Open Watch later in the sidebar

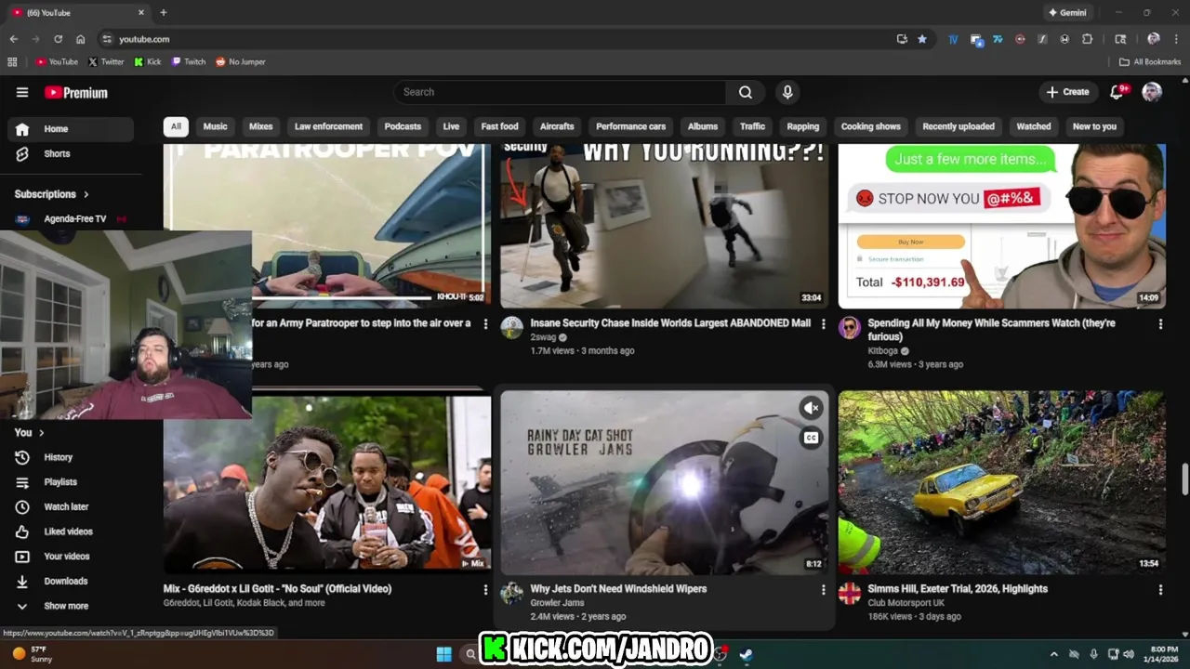[71, 506]
